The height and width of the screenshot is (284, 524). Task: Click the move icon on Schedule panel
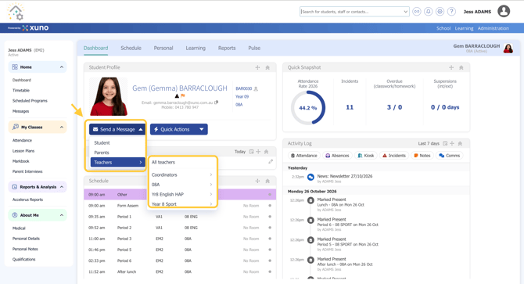257,181
